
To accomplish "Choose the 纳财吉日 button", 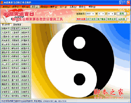I will point(25,33).
